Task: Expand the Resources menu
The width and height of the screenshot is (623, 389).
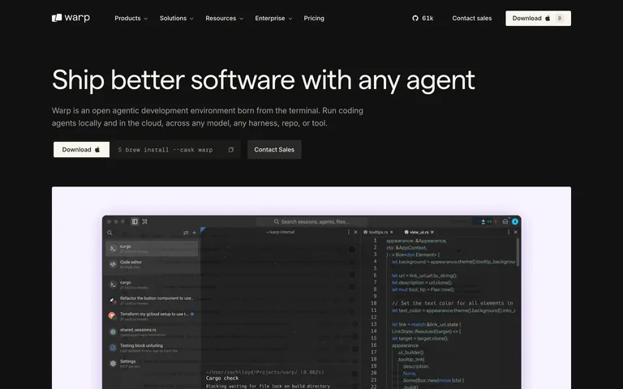Action: pyautogui.click(x=224, y=19)
